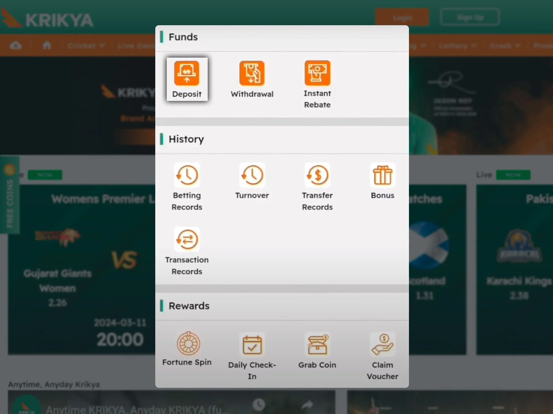
Task: Click the blurred Login button
Action: (402, 18)
